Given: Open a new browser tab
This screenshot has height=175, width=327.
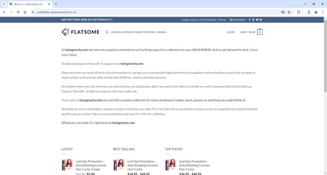Looking at the screenshot, I should tap(56, 4).
